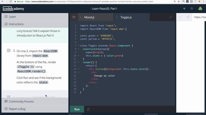Image resolution: width=206 pixels, height=115 pixels.
Task: Click line number 19 in the gutter
Action: (x=75, y=86)
